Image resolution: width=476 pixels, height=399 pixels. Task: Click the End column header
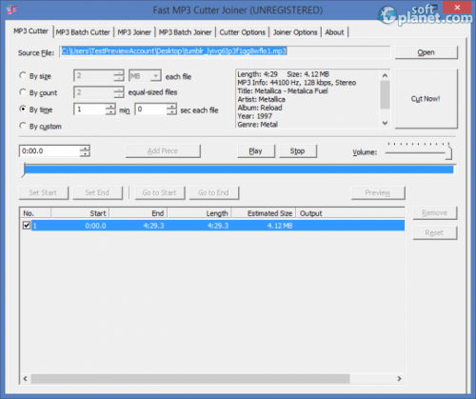click(x=138, y=213)
